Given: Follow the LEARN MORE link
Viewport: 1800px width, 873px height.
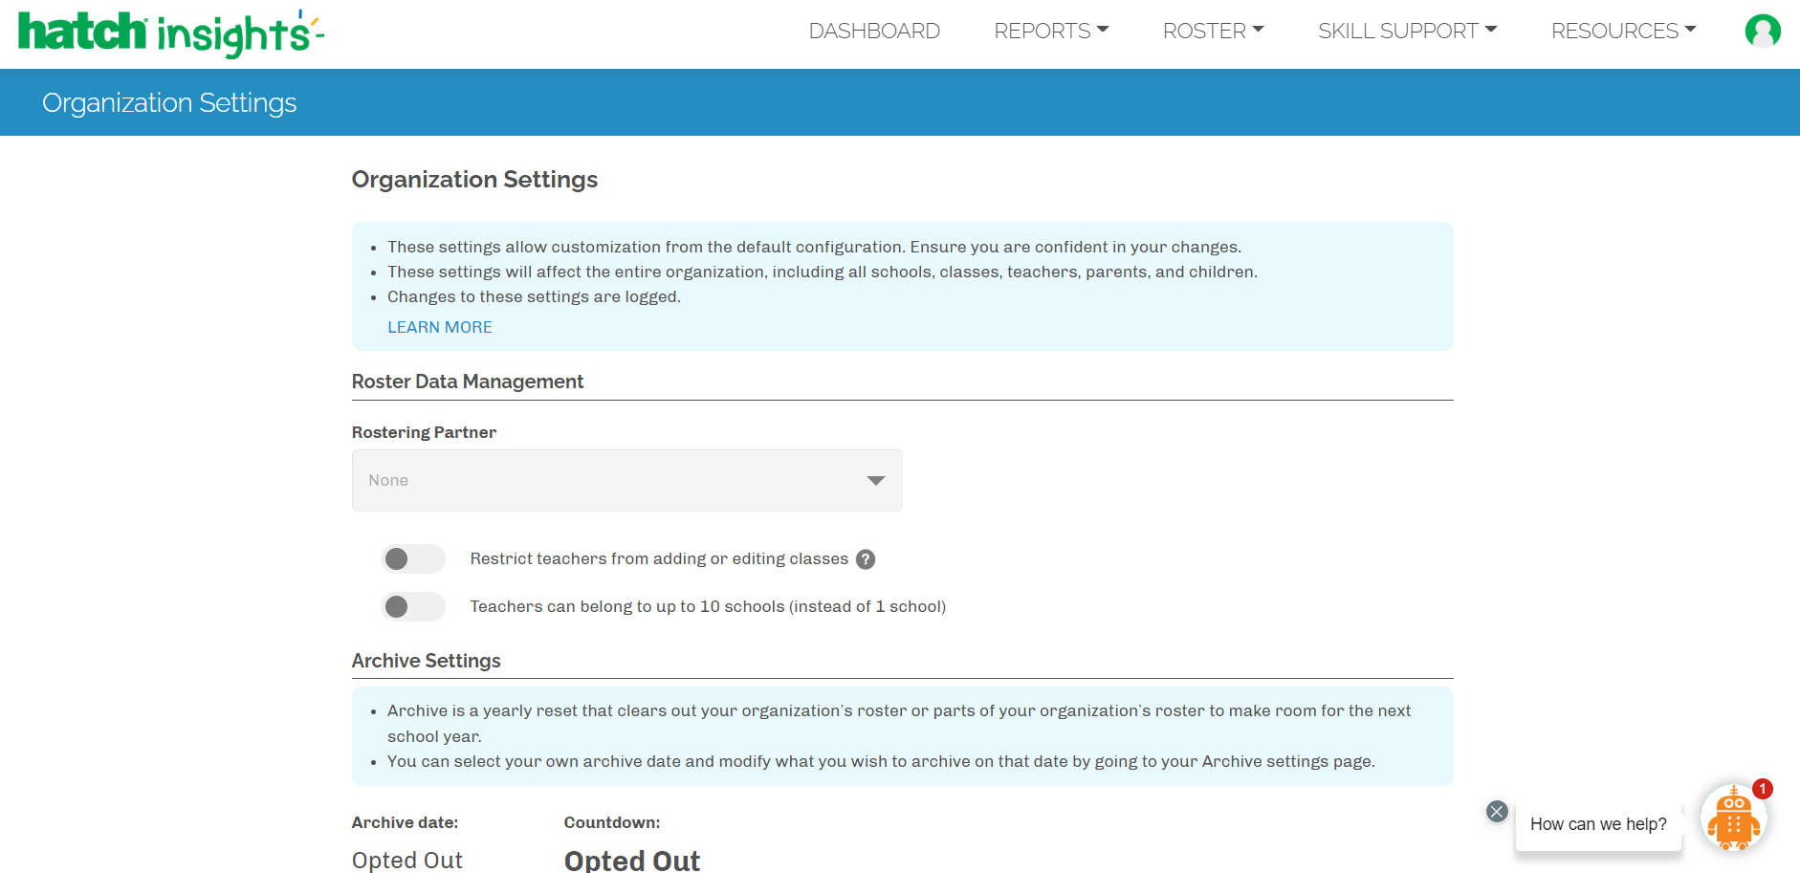Looking at the screenshot, I should (x=439, y=327).
